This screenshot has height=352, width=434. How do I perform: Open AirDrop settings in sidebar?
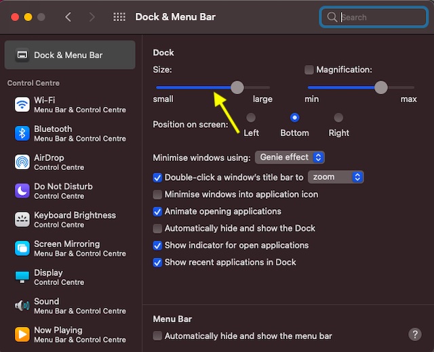[71, 162]
